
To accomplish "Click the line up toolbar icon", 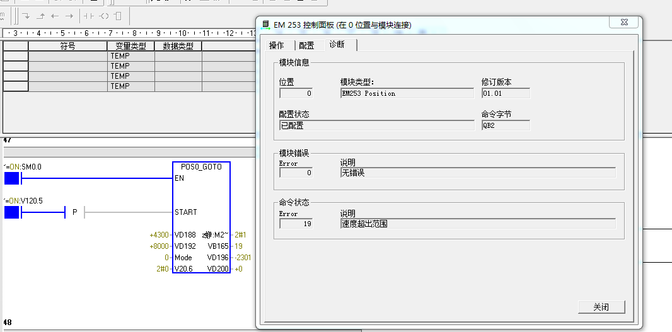I will pos(41,16).
